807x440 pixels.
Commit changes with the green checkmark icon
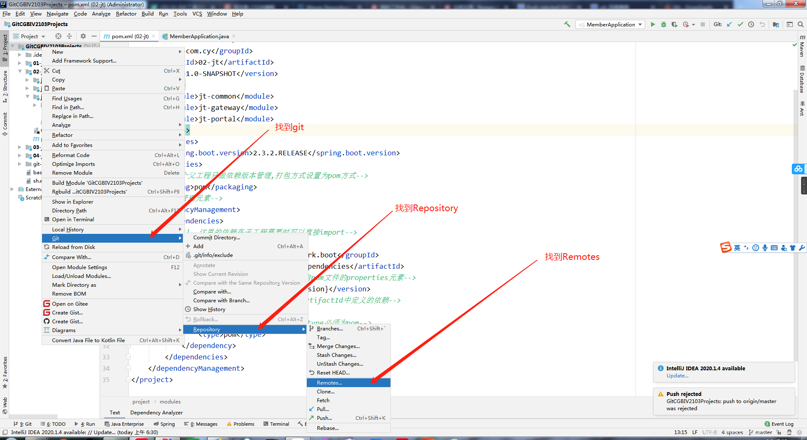click(740, 24)
